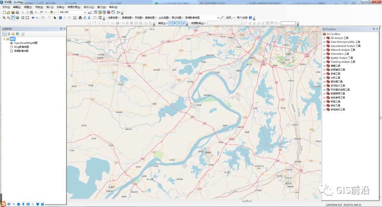
Task: Save the map document
Action: pyautogui.click(x=13, y=12)
